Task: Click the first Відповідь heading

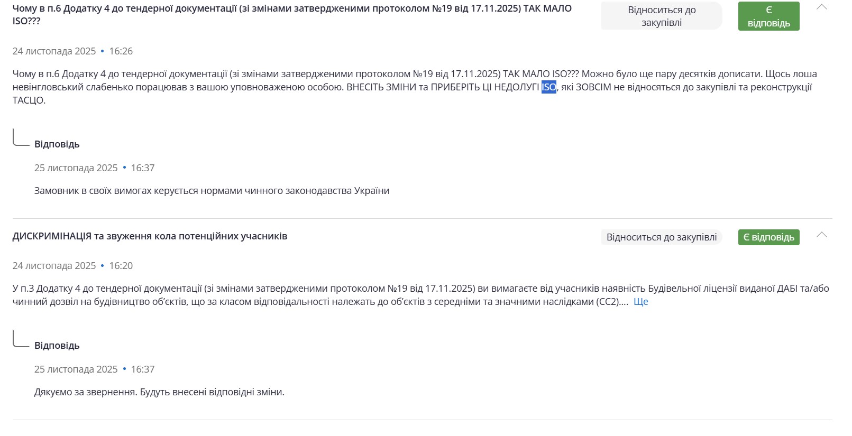Action: [x=57, y=144]
